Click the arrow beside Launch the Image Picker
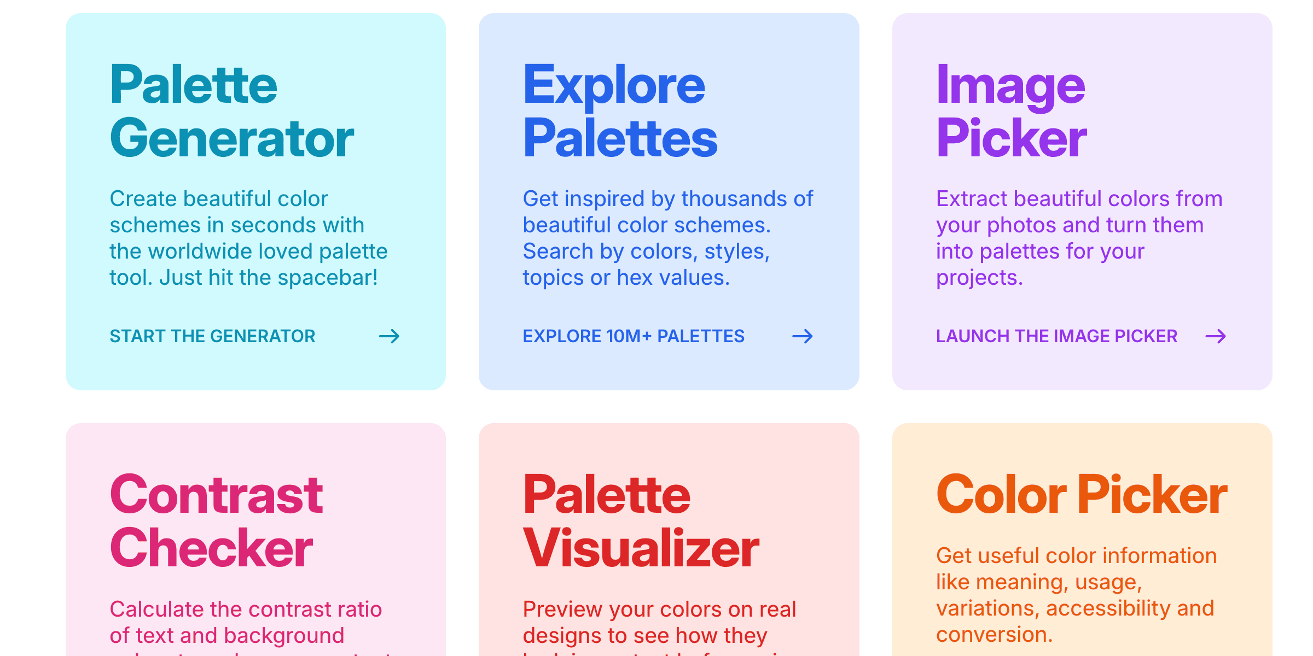 tap(1215, 336)
